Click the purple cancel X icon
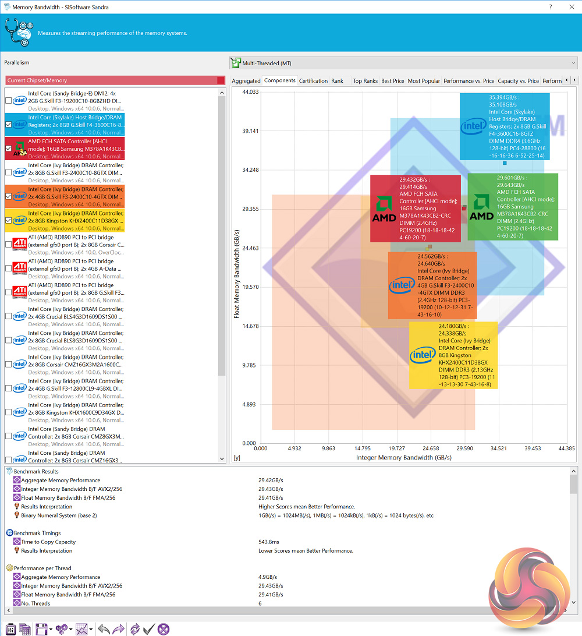 (164, 629)
